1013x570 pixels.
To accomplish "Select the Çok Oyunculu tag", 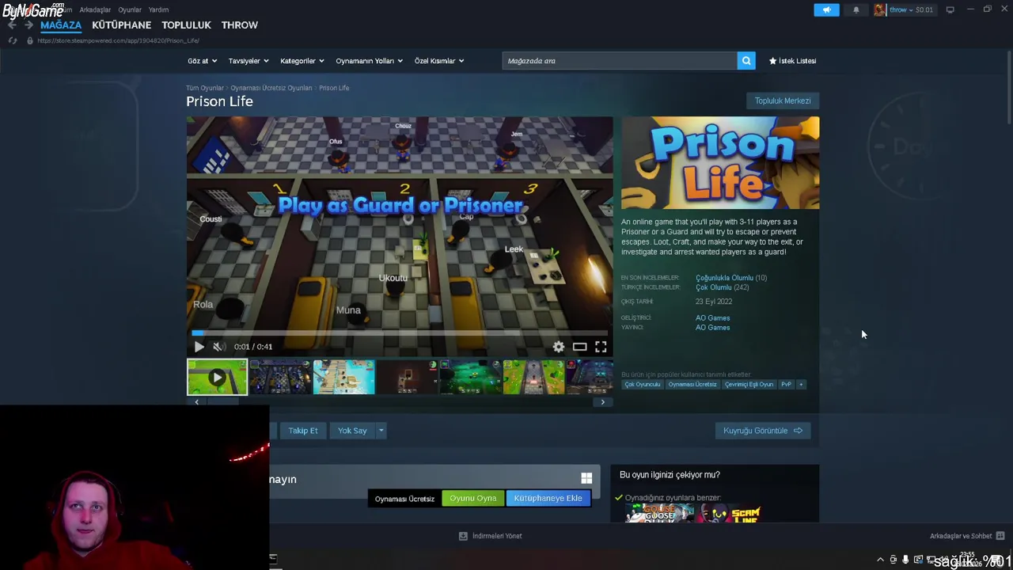I will pos(642,385).
